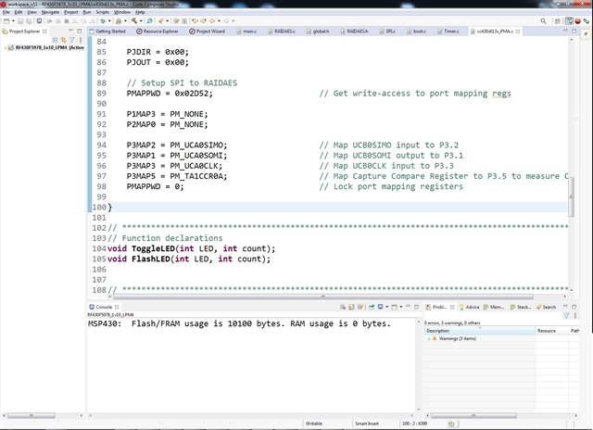
Task: Expand the Warnings (3 items) entry
Action: tap(429, 338)
